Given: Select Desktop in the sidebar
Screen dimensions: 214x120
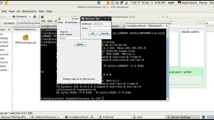Looking at the screenshot, I should [4, 38].
